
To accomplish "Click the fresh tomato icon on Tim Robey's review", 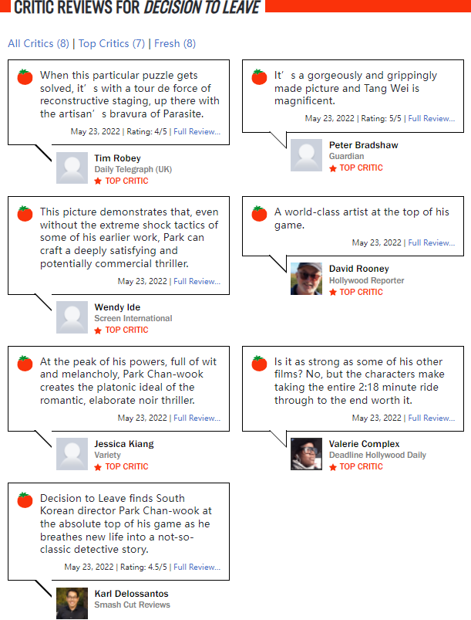I will [25, 76].
